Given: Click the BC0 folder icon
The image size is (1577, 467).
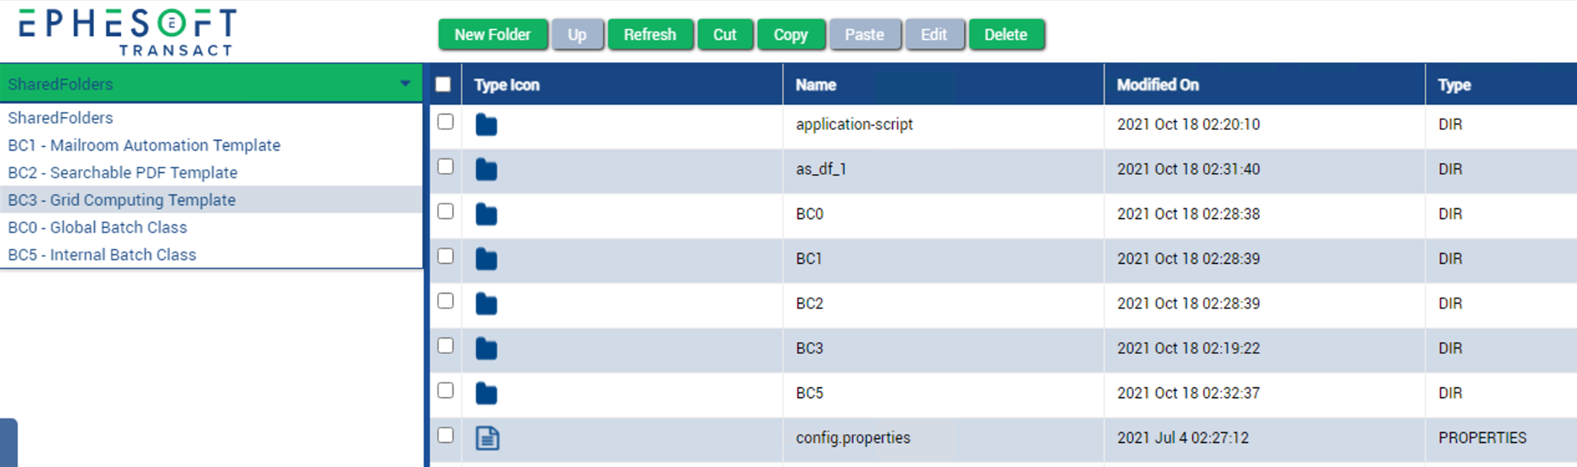Looking at the screenshot, I should pos(486,215).
